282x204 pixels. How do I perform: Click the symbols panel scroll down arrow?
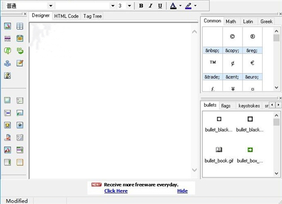[x=276, y=87]
